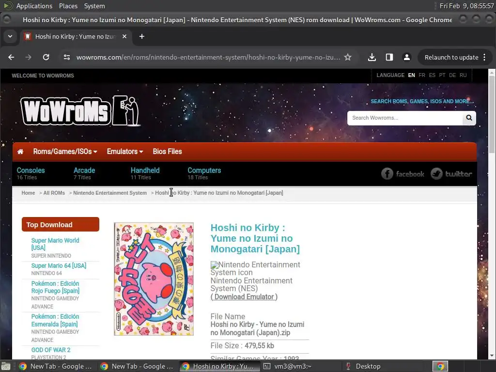Open the Twitter social icon
This screenshot has width=496, height=372.
coord(451,174)
